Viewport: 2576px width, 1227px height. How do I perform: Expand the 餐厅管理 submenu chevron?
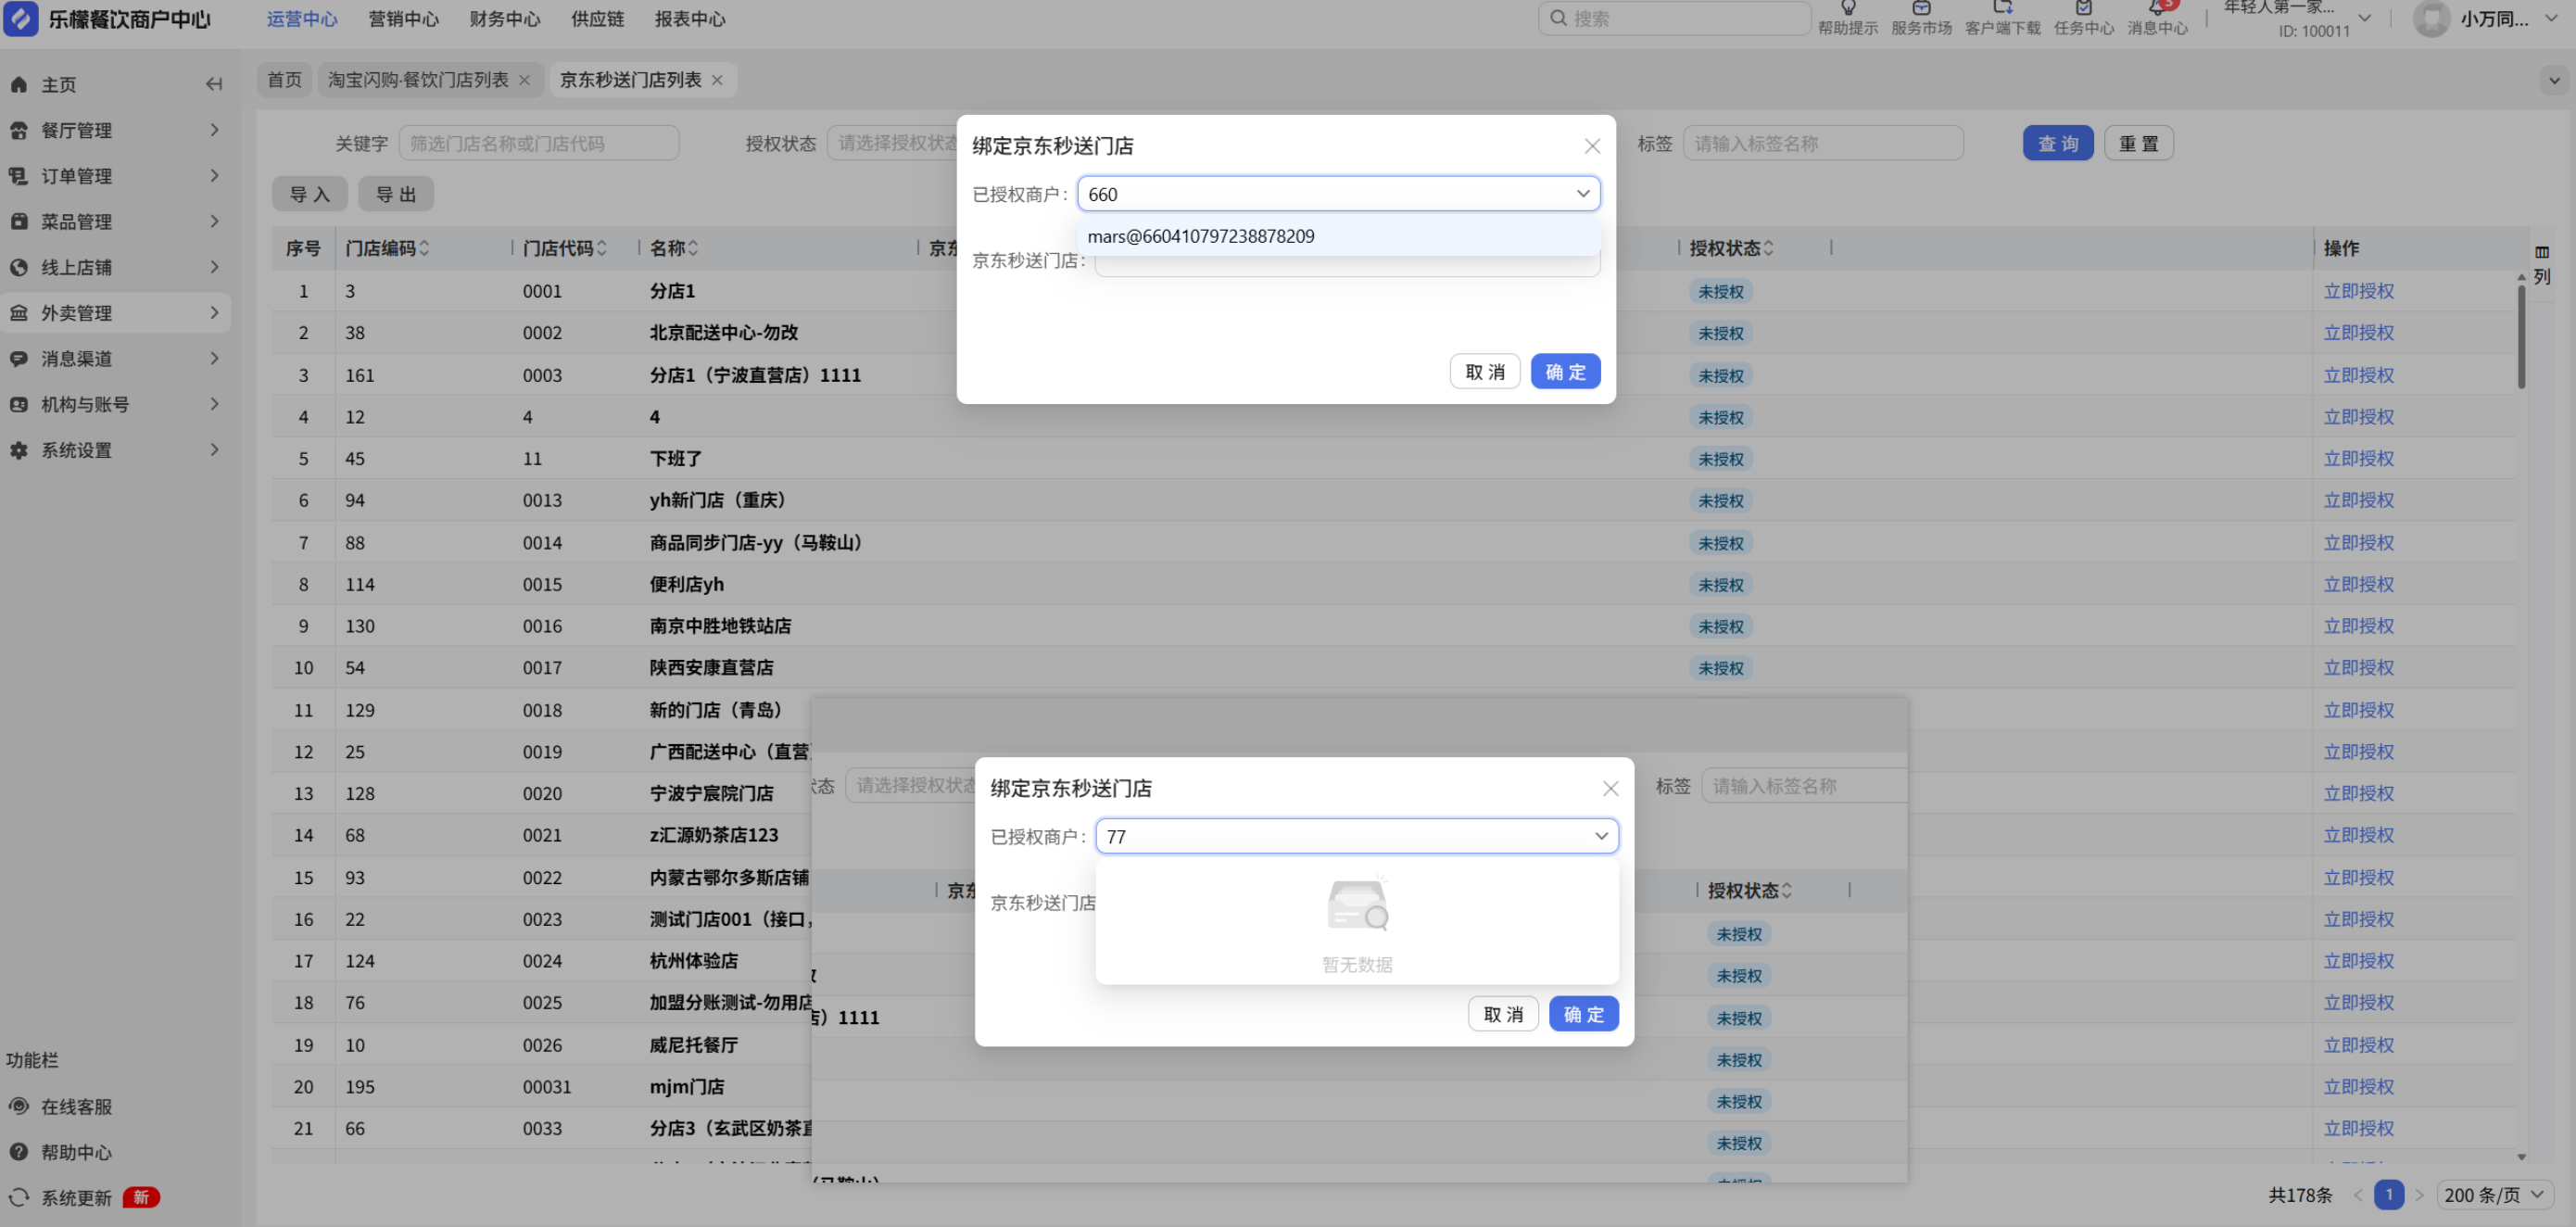(214, 130)
